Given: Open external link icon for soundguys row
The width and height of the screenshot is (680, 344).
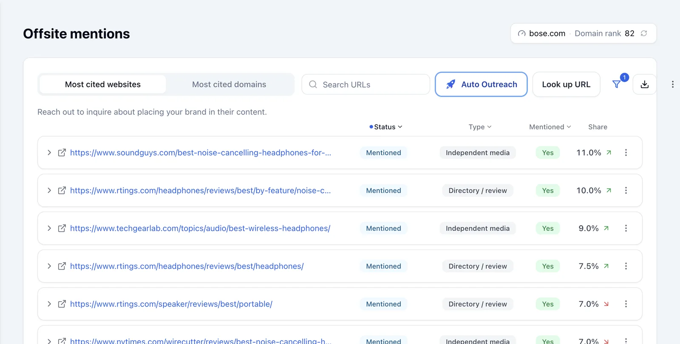Looking at the screenshot, I should click(62, 153).
